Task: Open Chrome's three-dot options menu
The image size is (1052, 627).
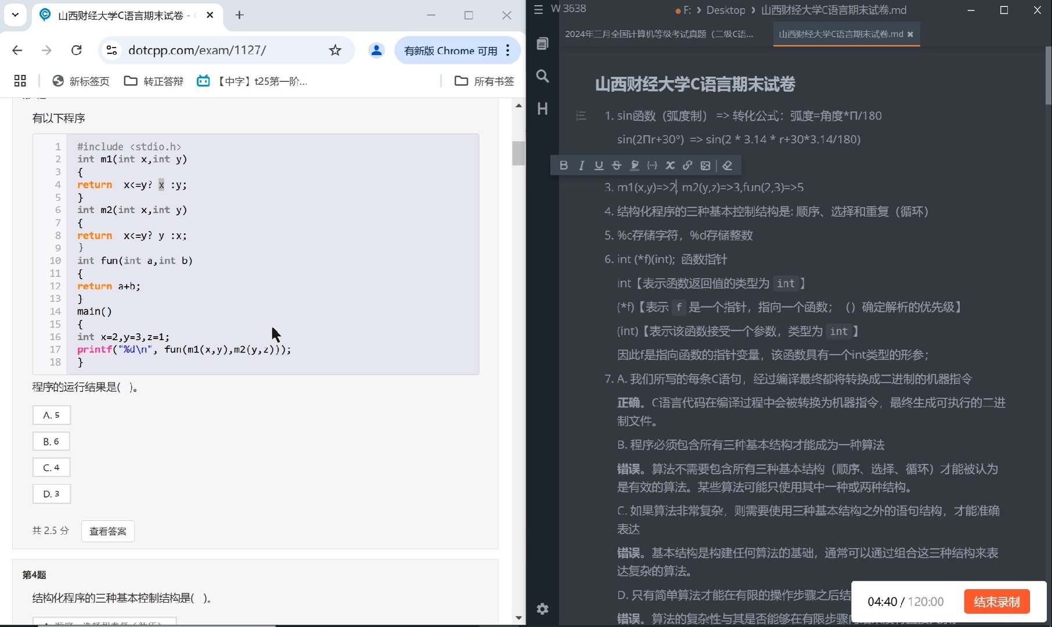Action: tap(507, 51)
